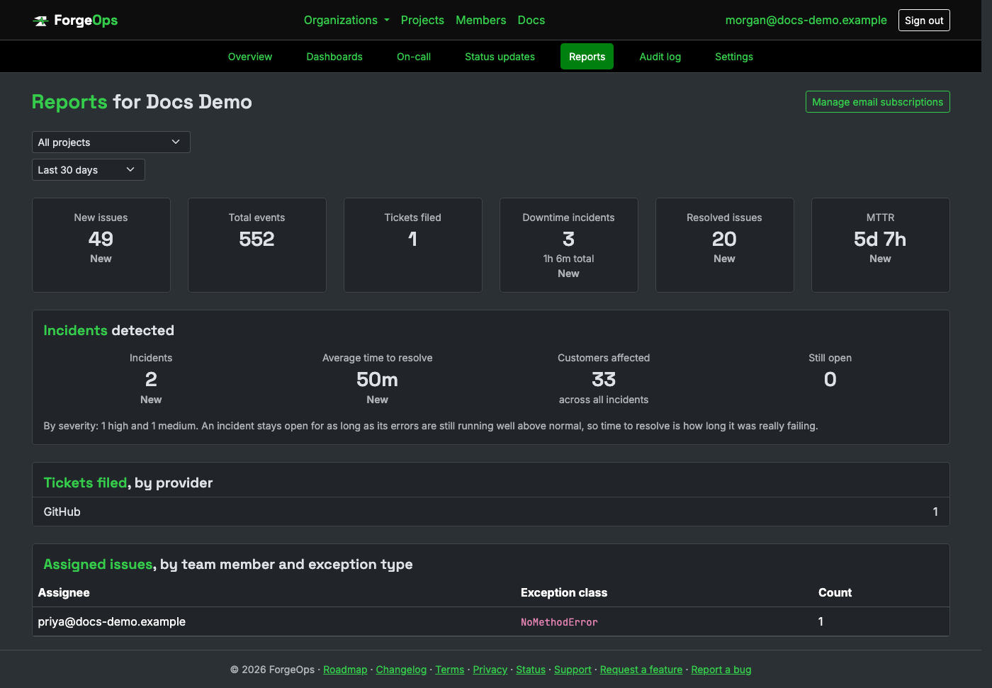The width and height of the screenshot is (992, 688).
Task: Switch to the Dashboards tab
Action: (x=334, y=57)
